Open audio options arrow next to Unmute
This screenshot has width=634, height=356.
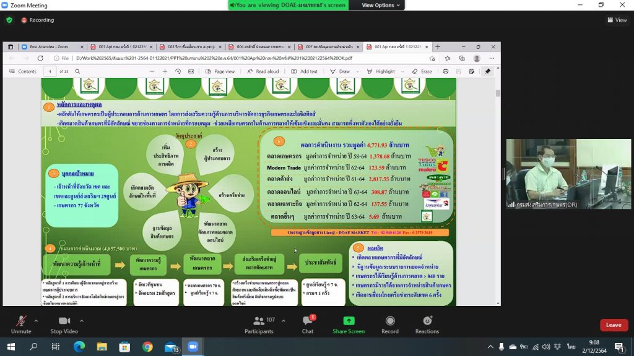[36, 321]
